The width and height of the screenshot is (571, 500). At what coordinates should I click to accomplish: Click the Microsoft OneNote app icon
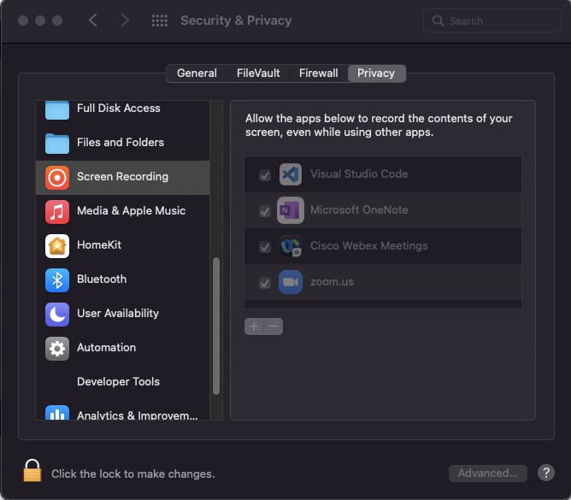(x=291, y=210)
